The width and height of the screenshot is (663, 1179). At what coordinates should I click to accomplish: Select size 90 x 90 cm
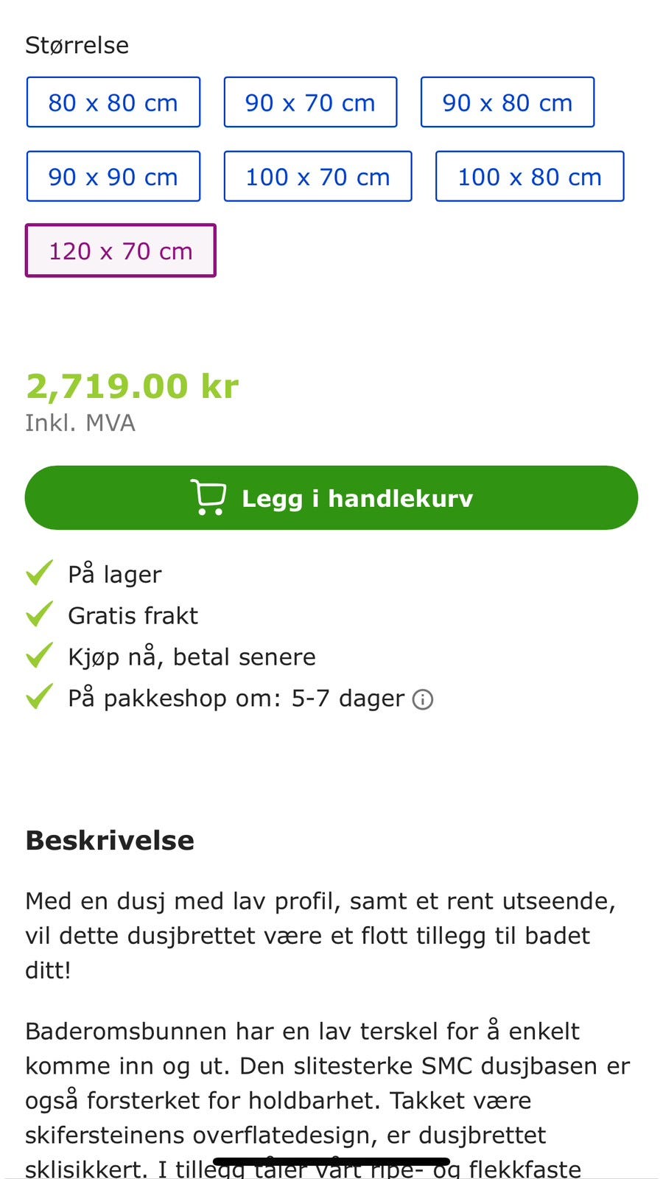click(x=113, y=176)
